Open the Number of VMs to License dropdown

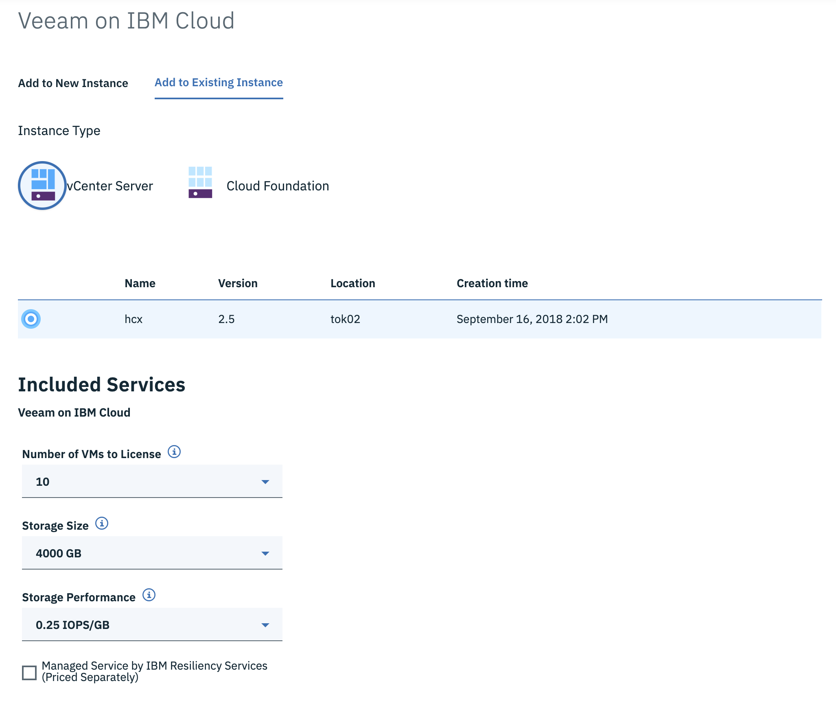pyautogui.click(x=151, y=482)
